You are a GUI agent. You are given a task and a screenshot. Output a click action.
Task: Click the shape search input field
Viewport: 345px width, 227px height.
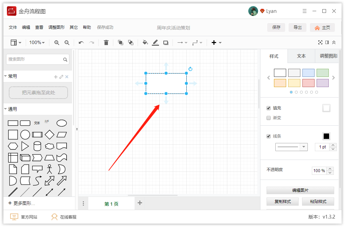click(35, 59)
